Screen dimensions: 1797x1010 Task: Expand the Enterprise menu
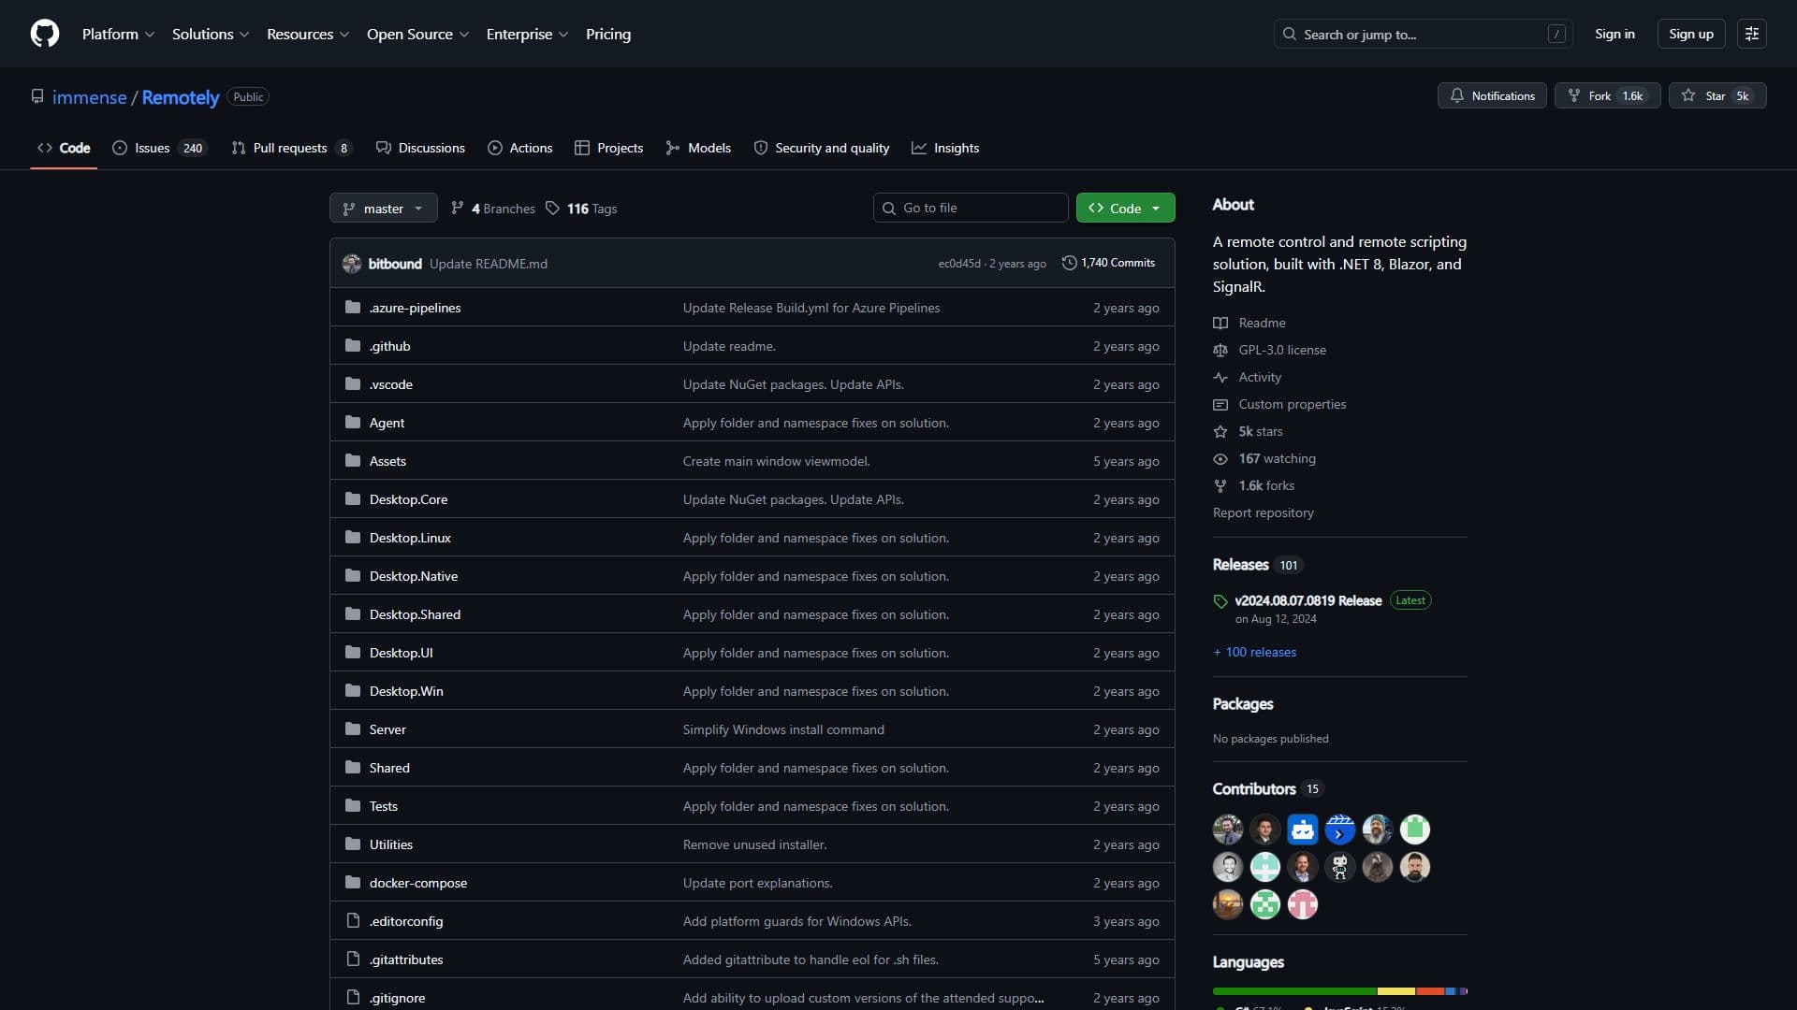point(527,34)
